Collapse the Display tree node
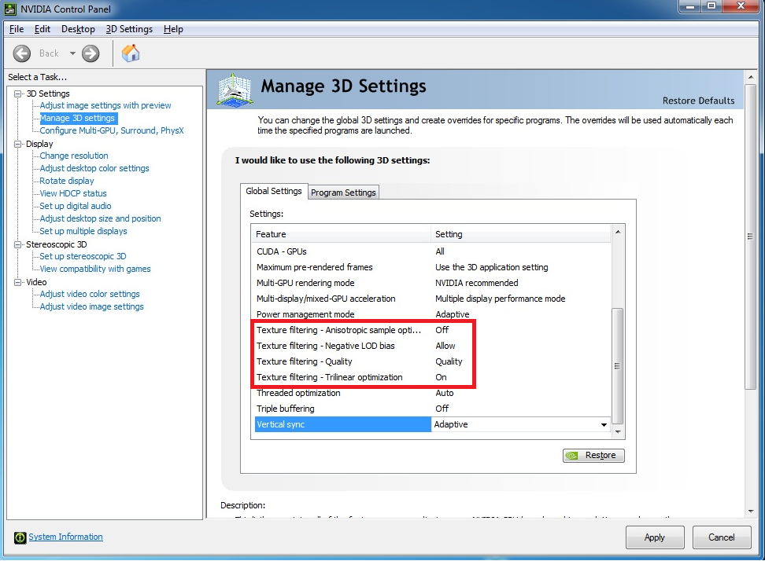The height and width of the screenshot is (561, 765). (18, 144)
